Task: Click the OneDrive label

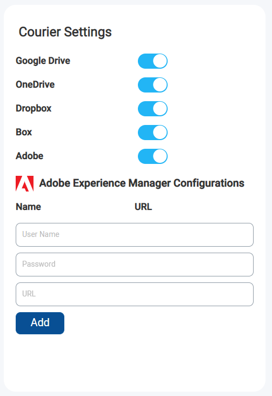Action: [x=35, y=84]
